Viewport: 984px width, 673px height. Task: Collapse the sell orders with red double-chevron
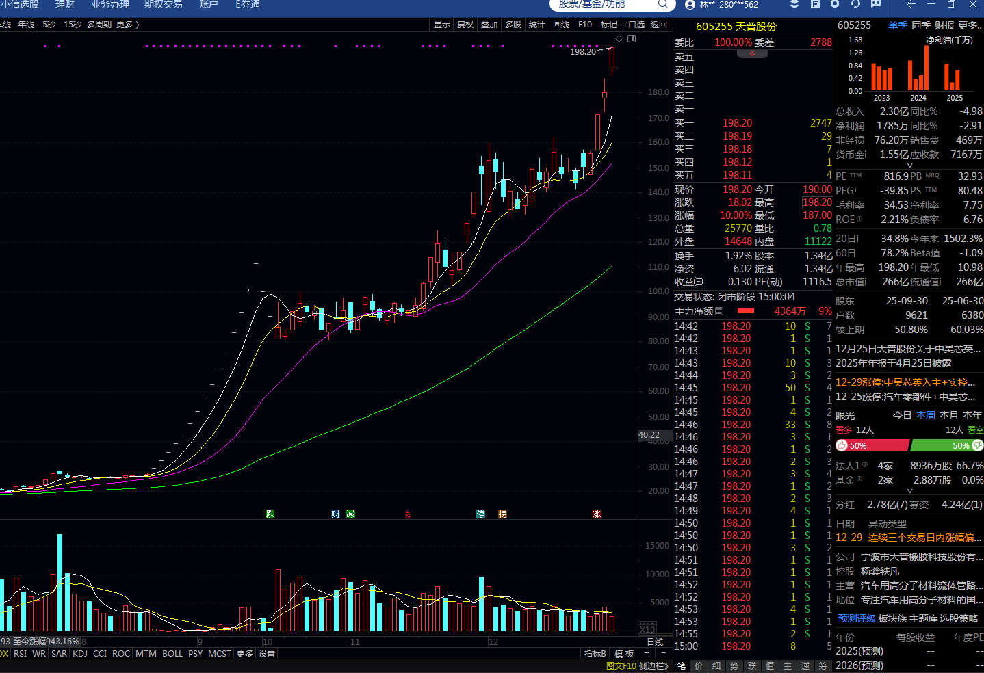(752, 53)
